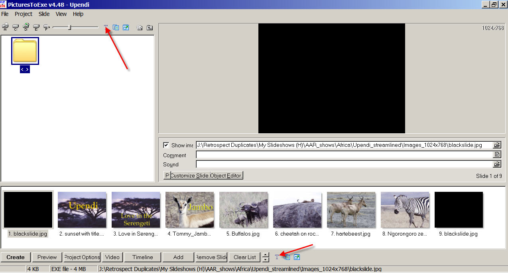Viewport: 508px width, 273px height.
Task: Uncheck the Show image checkbox
Action: click(166, 145)
